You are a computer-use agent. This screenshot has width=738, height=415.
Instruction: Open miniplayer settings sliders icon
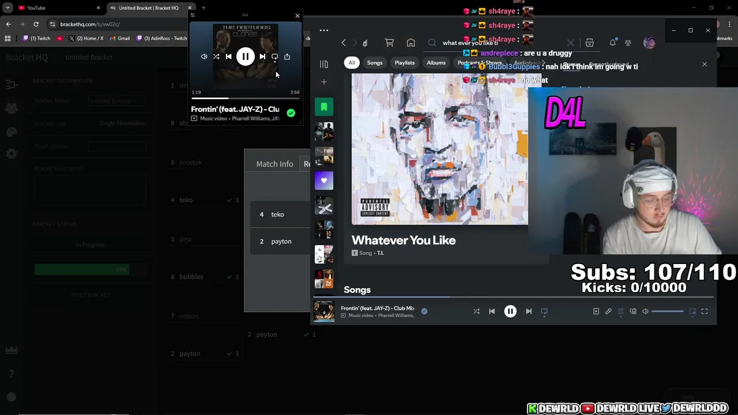pyautogui.click(x=193, y=16)
